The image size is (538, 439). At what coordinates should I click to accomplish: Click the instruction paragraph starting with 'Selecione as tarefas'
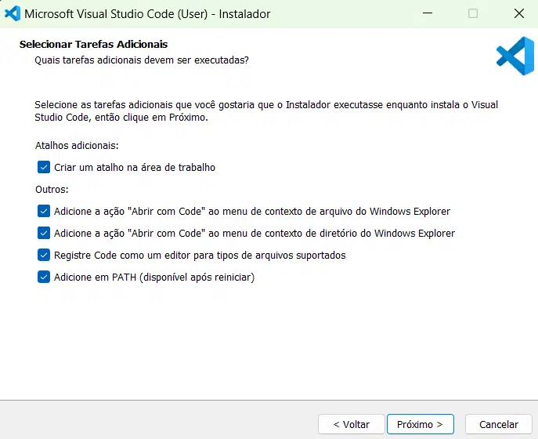(266, 111)
